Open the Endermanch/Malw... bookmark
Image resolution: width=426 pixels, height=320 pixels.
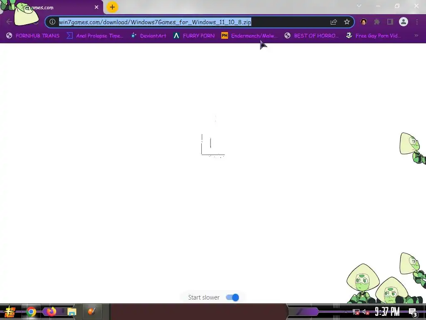point(250,36)
